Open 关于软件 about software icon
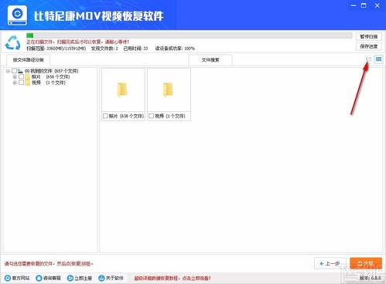Image resolution: width=386 pixels, height=284 pixels. click(101, 278)
